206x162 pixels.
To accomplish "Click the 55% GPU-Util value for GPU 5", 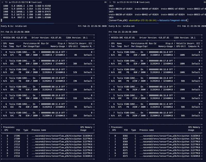I will click(75, 98).
